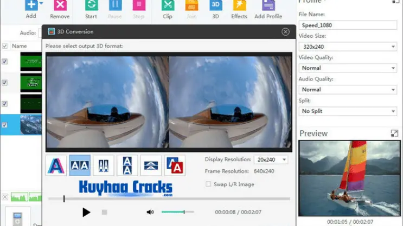Open the Clip tool
The image size is (403, 226).
tap(168, 6)
